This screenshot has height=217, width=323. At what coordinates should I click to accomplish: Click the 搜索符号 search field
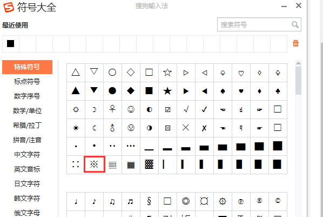(x=259, y=24)
